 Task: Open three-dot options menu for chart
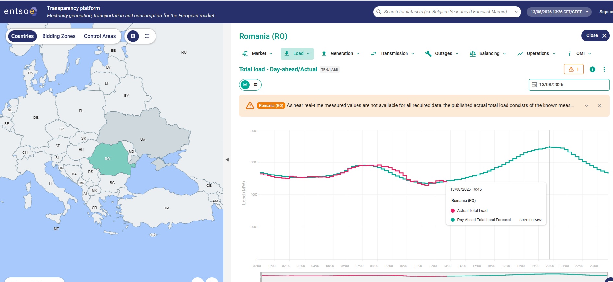coord(604,69)
